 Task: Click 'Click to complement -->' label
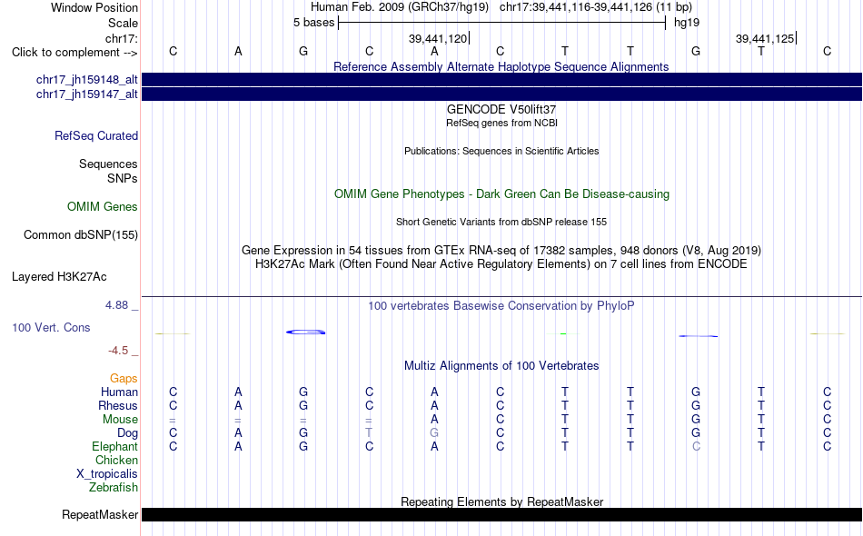click(x=74, y=53)
